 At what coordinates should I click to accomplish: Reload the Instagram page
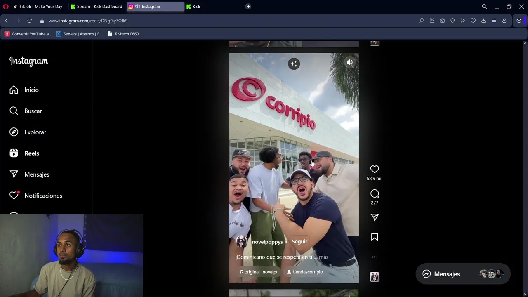click(x=29, y=21)
